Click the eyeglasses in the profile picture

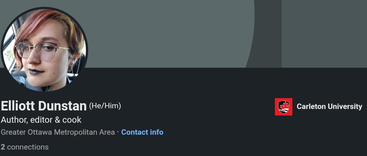tap(42, 51)
